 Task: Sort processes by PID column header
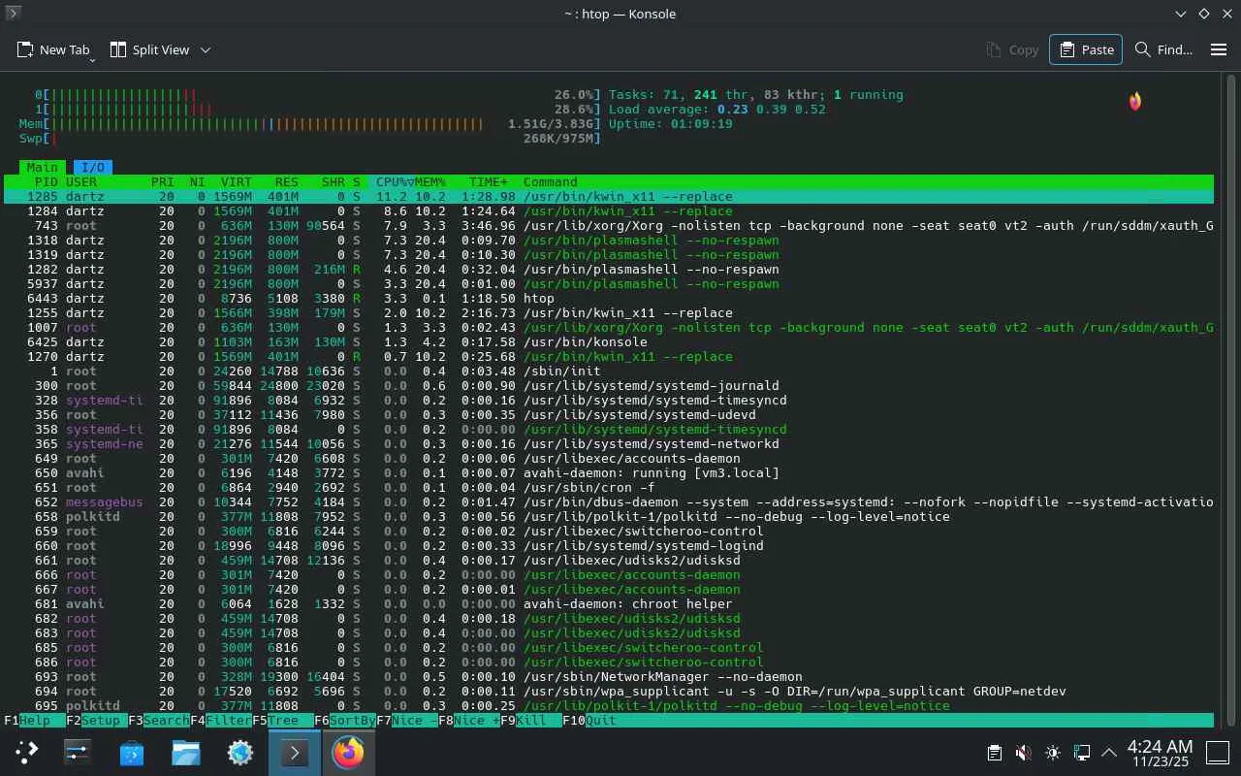pos(46,181)
